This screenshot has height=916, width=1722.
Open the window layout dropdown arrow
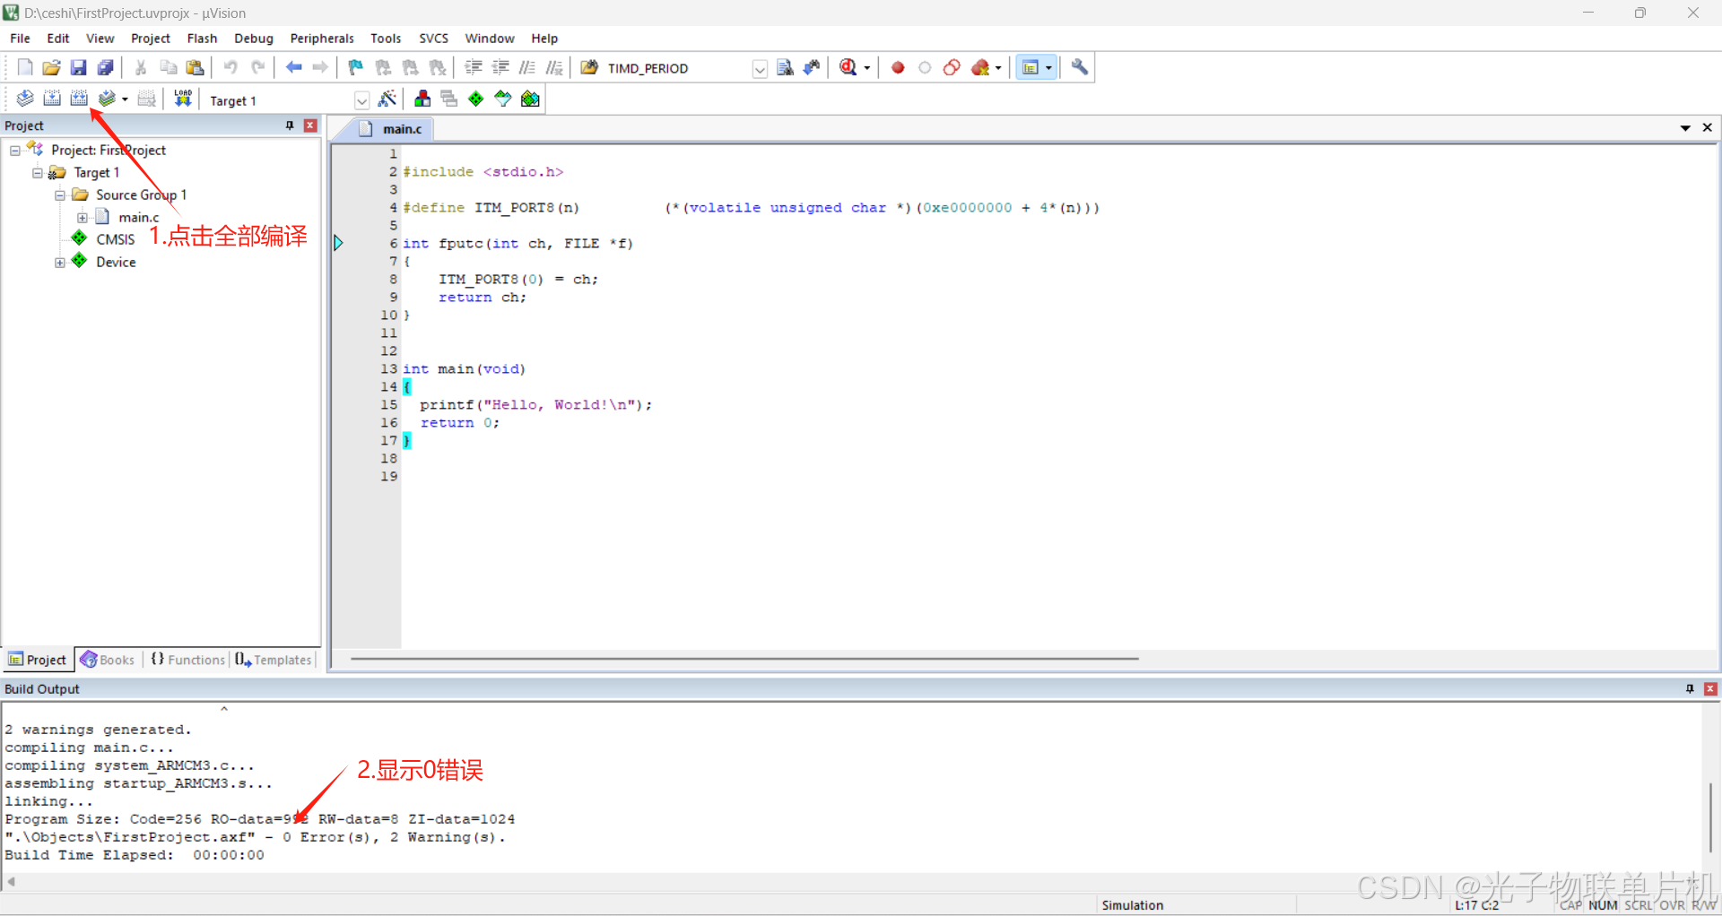tap(1048, 68)
